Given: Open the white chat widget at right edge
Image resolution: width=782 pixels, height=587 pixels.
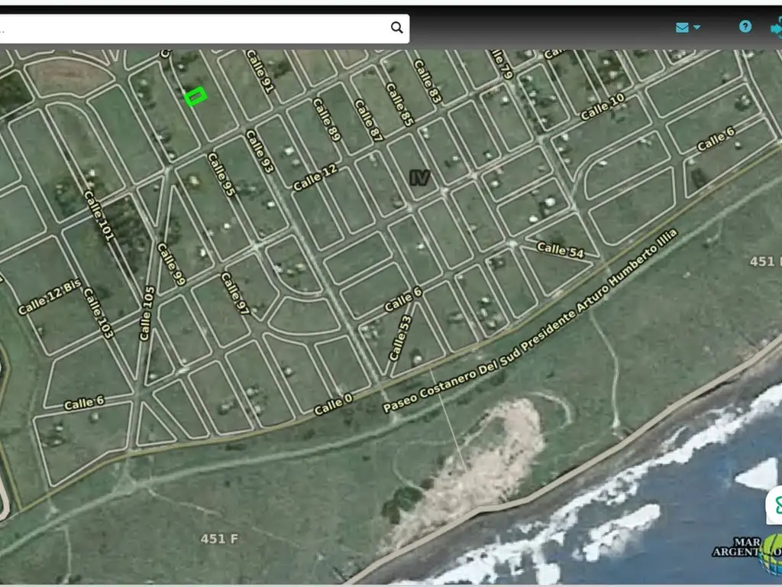Looking at the screenshot, I should click(774, 504).
